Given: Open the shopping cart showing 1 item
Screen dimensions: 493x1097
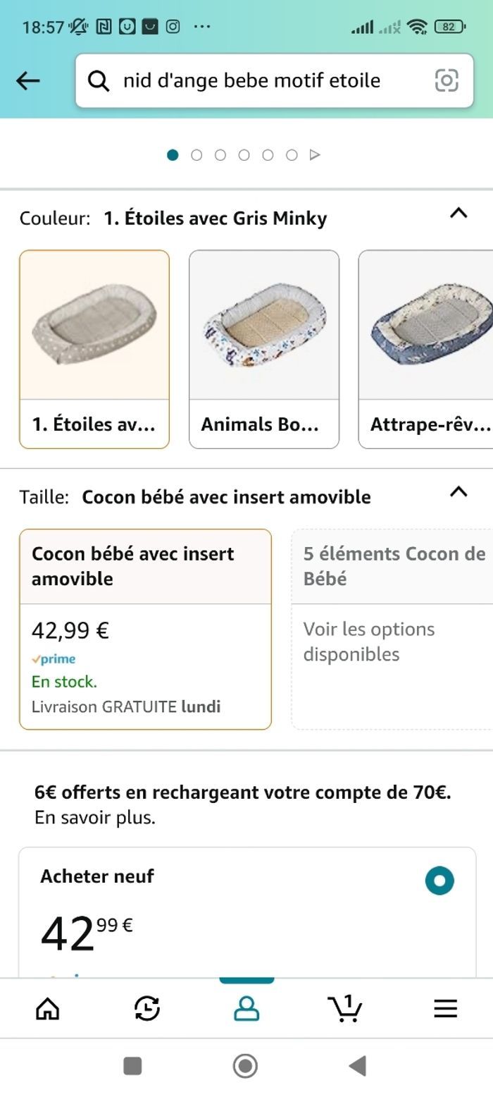Looking at the screenshot, I should 345,1008.
